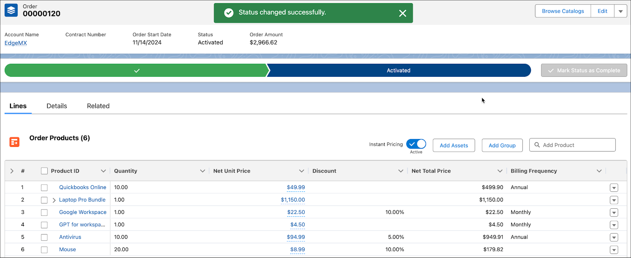Screen dimensions: 631x258
Task: Click the Order Amount $2,966.62 value
Action: (x=263, y=43)
